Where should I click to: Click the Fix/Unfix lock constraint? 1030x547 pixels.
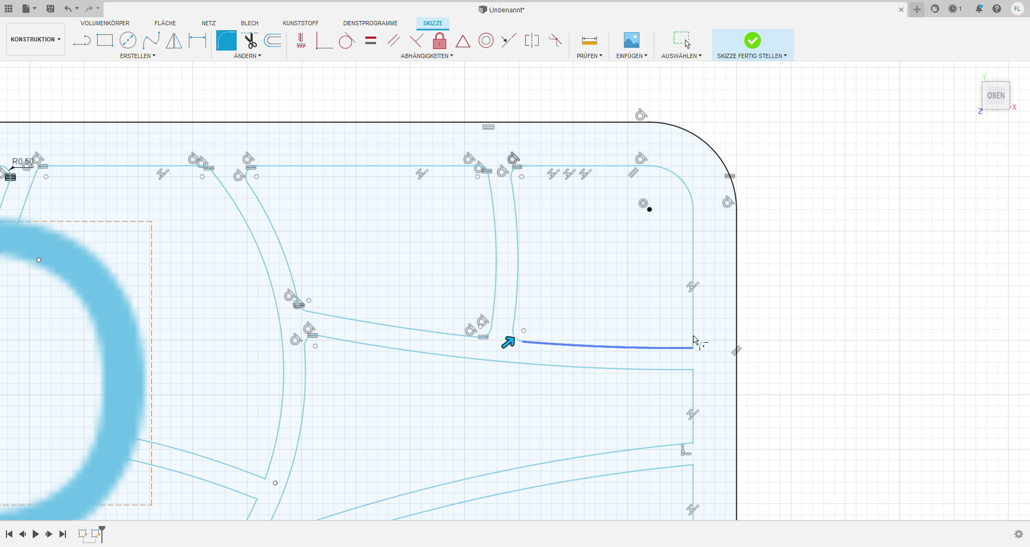(x=439, y=41)
